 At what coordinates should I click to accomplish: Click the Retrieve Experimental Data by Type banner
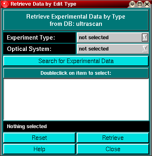pos(76,20)
